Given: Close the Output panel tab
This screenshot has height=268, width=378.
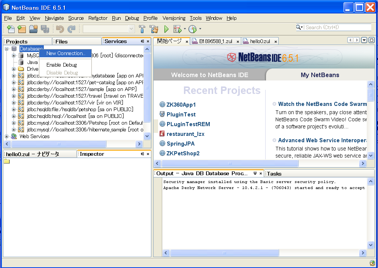Looking at the screenshot, I should click(261, 173).
